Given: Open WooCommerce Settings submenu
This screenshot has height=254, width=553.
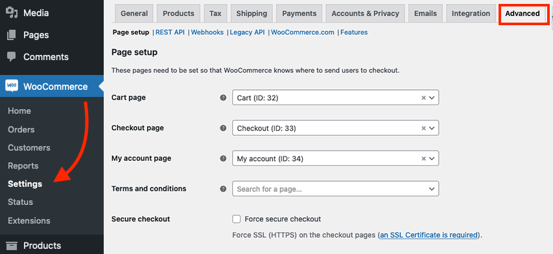Looking at the screenshot, I should click(25, 184).
